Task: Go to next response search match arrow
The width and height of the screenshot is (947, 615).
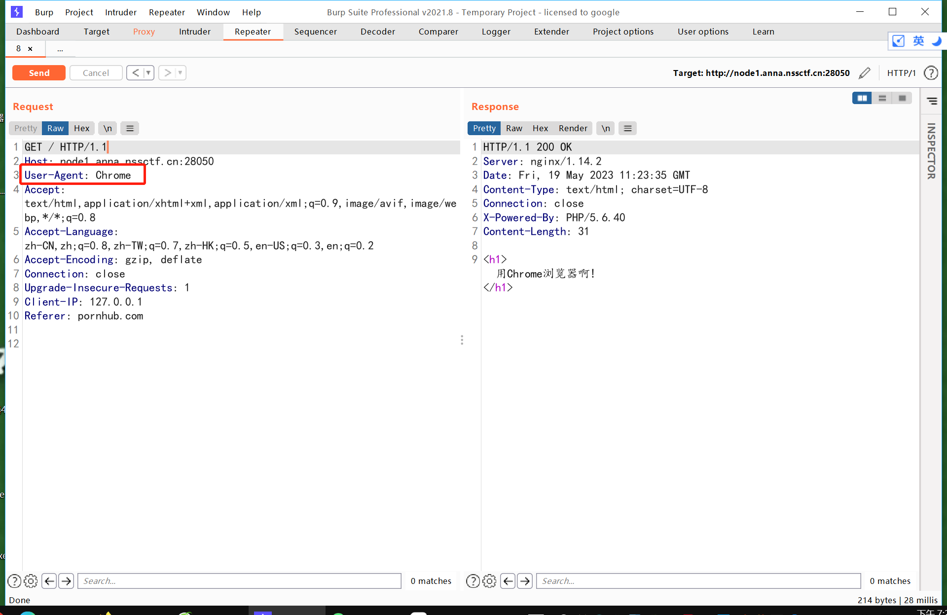Action: 525,581
